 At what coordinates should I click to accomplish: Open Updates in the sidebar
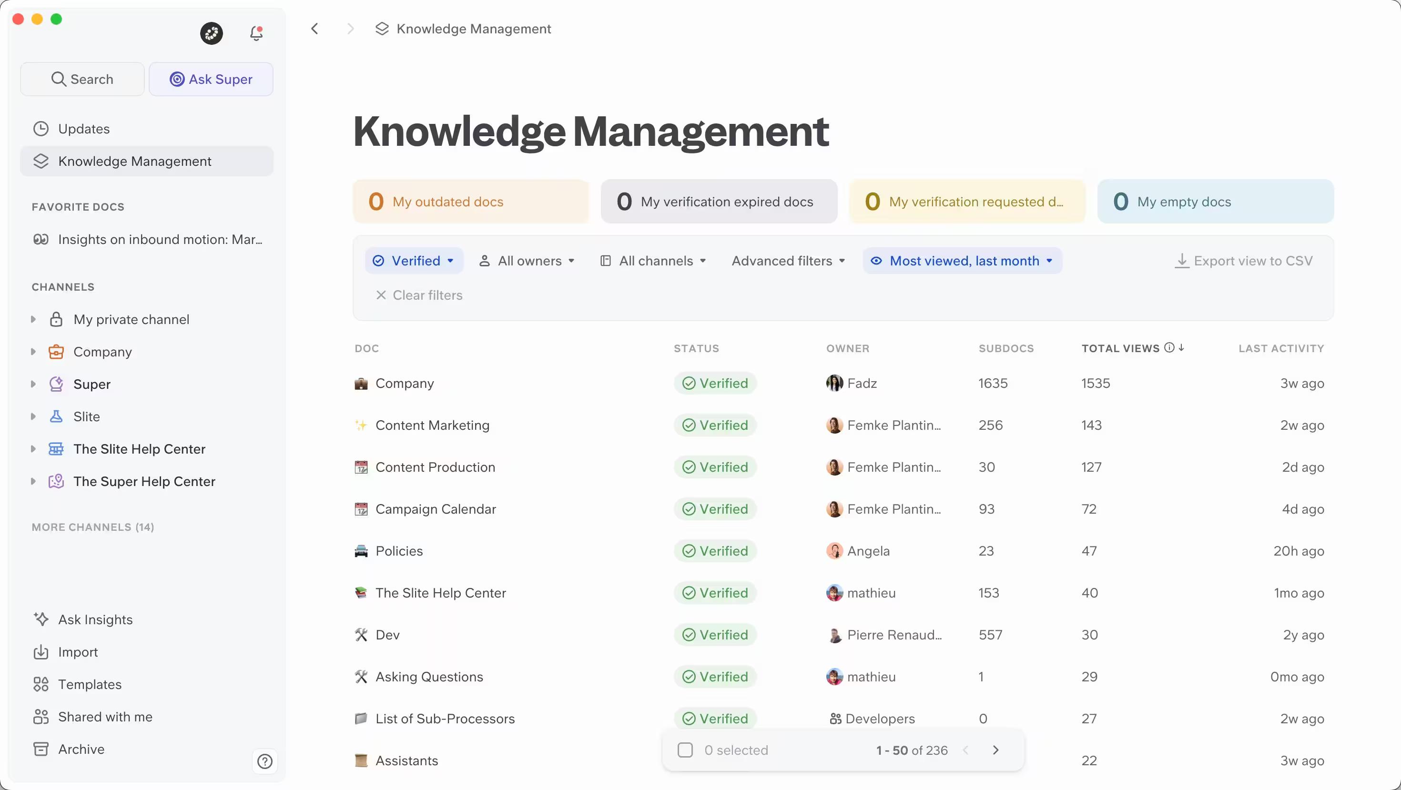click(x=147, y=129)
